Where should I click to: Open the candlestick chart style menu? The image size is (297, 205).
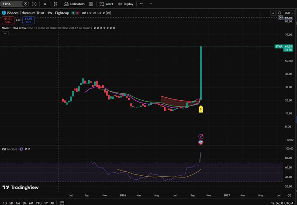click(x=55, y=4)
